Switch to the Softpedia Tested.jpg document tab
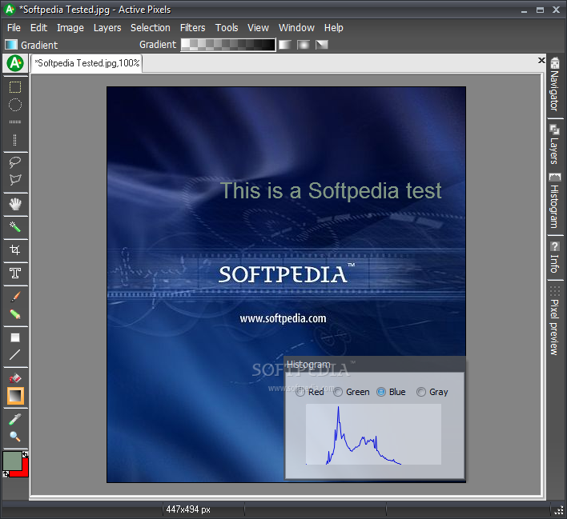Screen dimensions: 567x519 pyautogui.click(x=86, y=63)
